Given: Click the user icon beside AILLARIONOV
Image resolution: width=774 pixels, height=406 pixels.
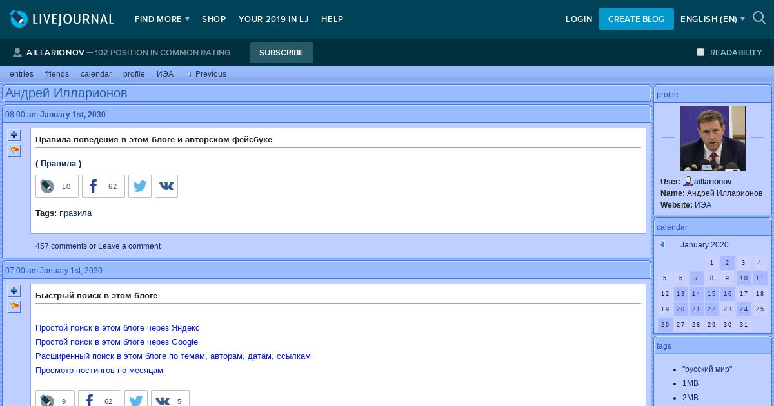Looking at the screenshot, I should (17, 53).
